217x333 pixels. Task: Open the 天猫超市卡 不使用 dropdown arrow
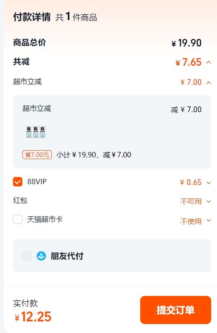tap(209, 220)
